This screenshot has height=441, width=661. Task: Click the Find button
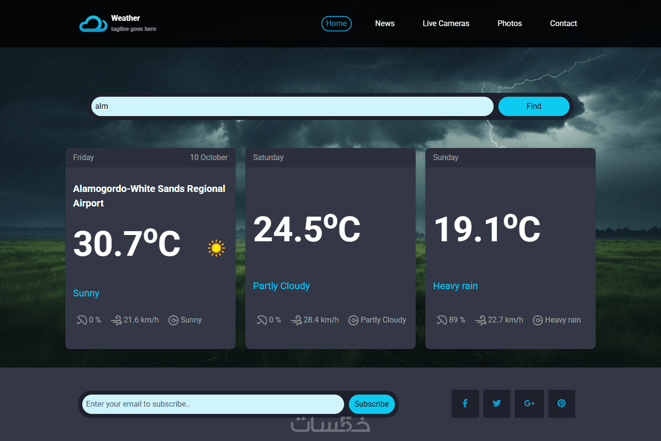tap(534, 106)
